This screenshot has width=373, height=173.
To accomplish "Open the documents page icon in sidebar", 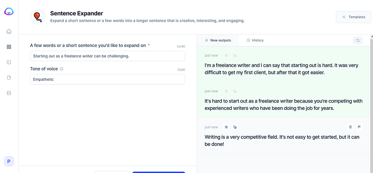I will click(9, 78).
